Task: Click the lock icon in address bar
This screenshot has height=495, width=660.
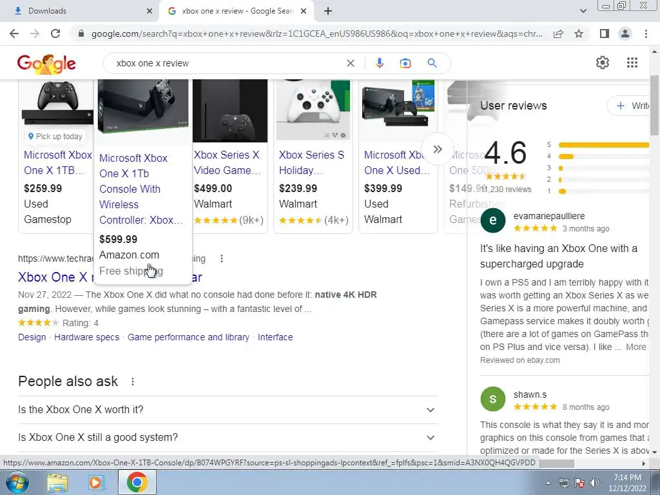Action: [x=81, y=34]
